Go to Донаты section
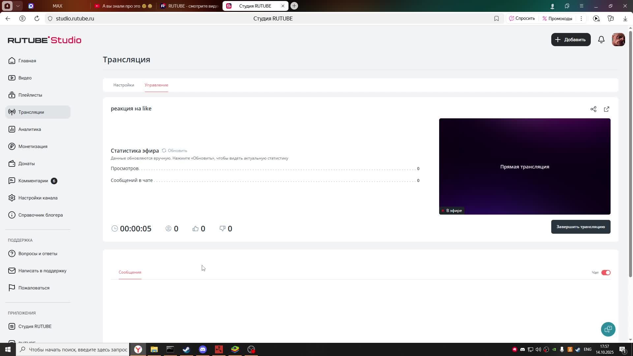Screen dimensions: 633x356 point(26,163)
